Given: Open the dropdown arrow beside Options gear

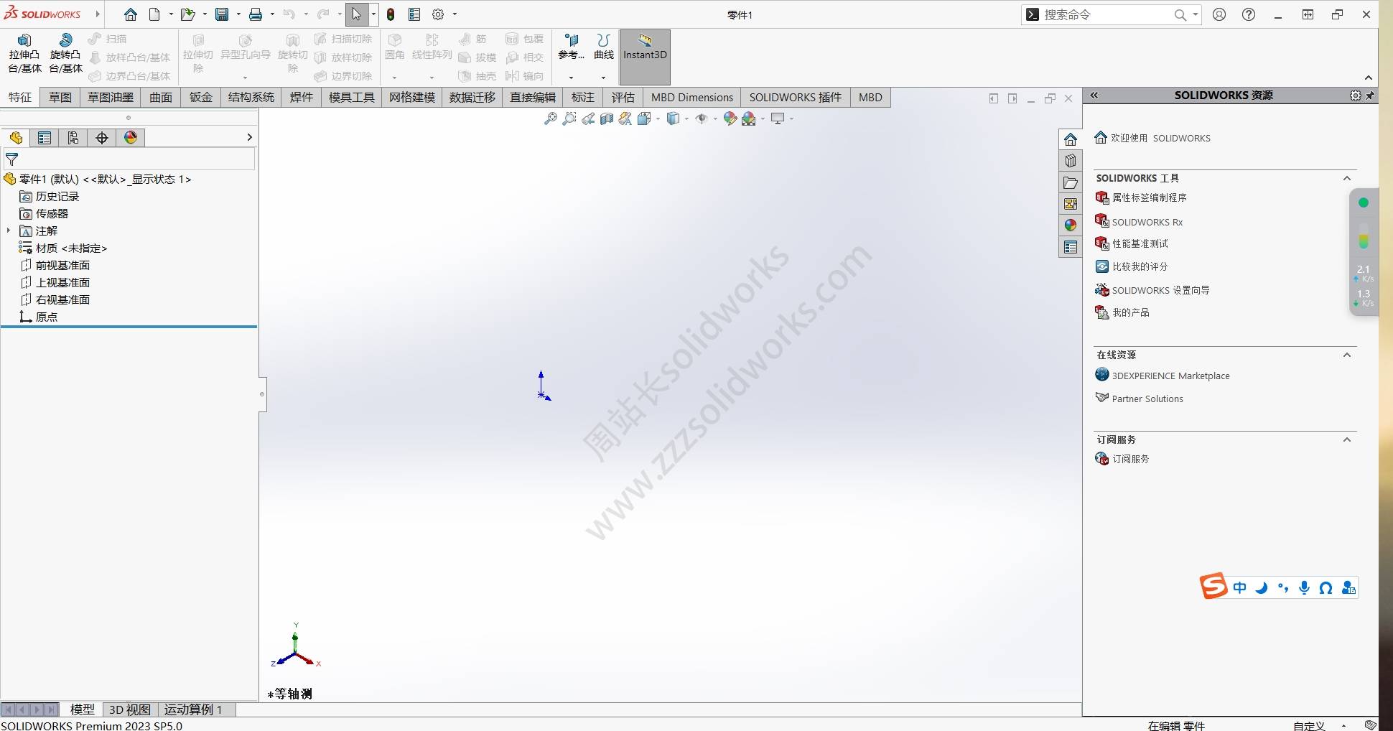Looking at the screenshot, I should click(x=455, y=14).
